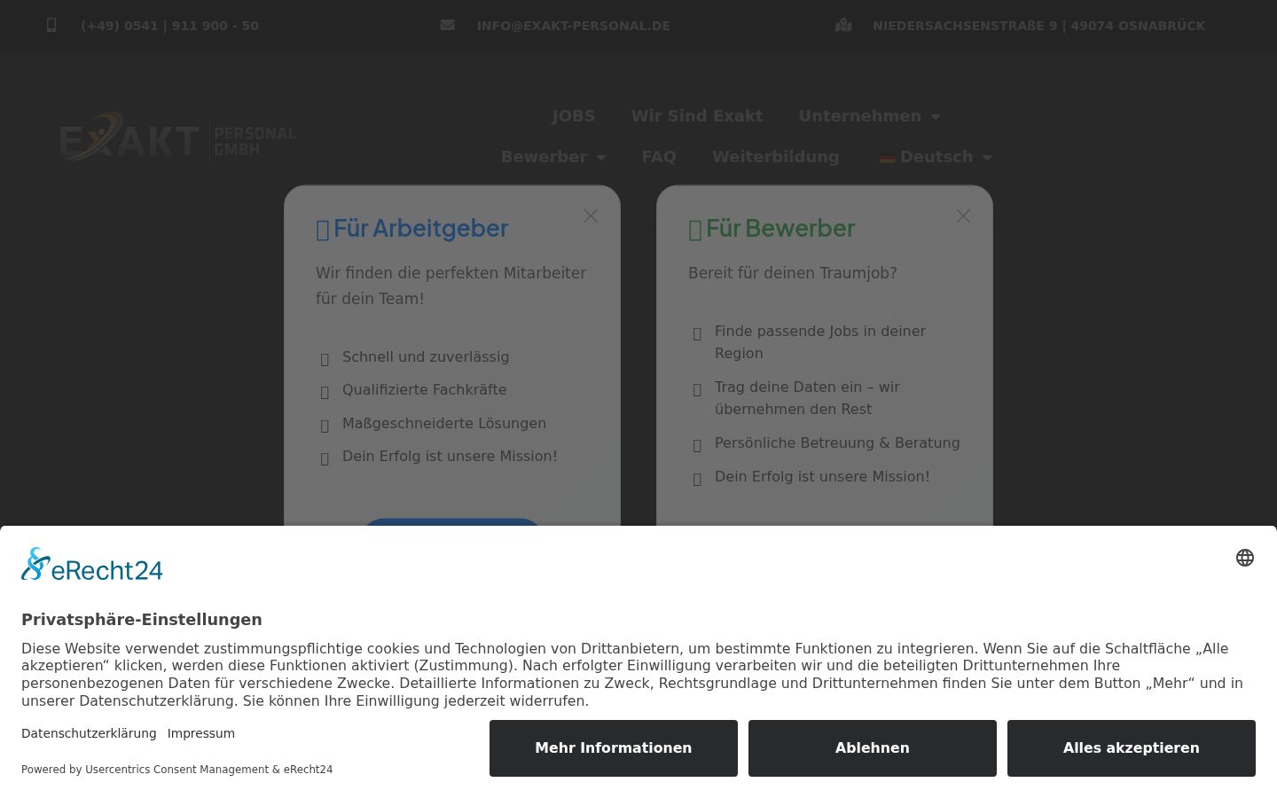Click the envelope email icon
The image size is (1277, 798).
coord(448,25)
